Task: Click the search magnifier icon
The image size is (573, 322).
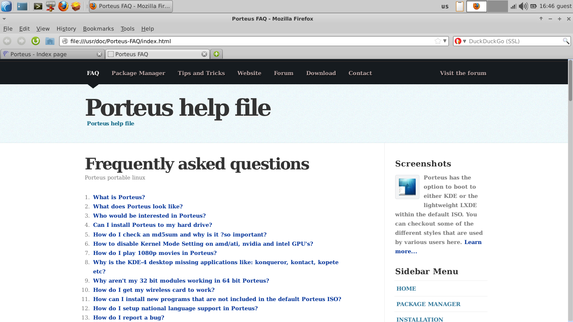Action: coord(566,41)
